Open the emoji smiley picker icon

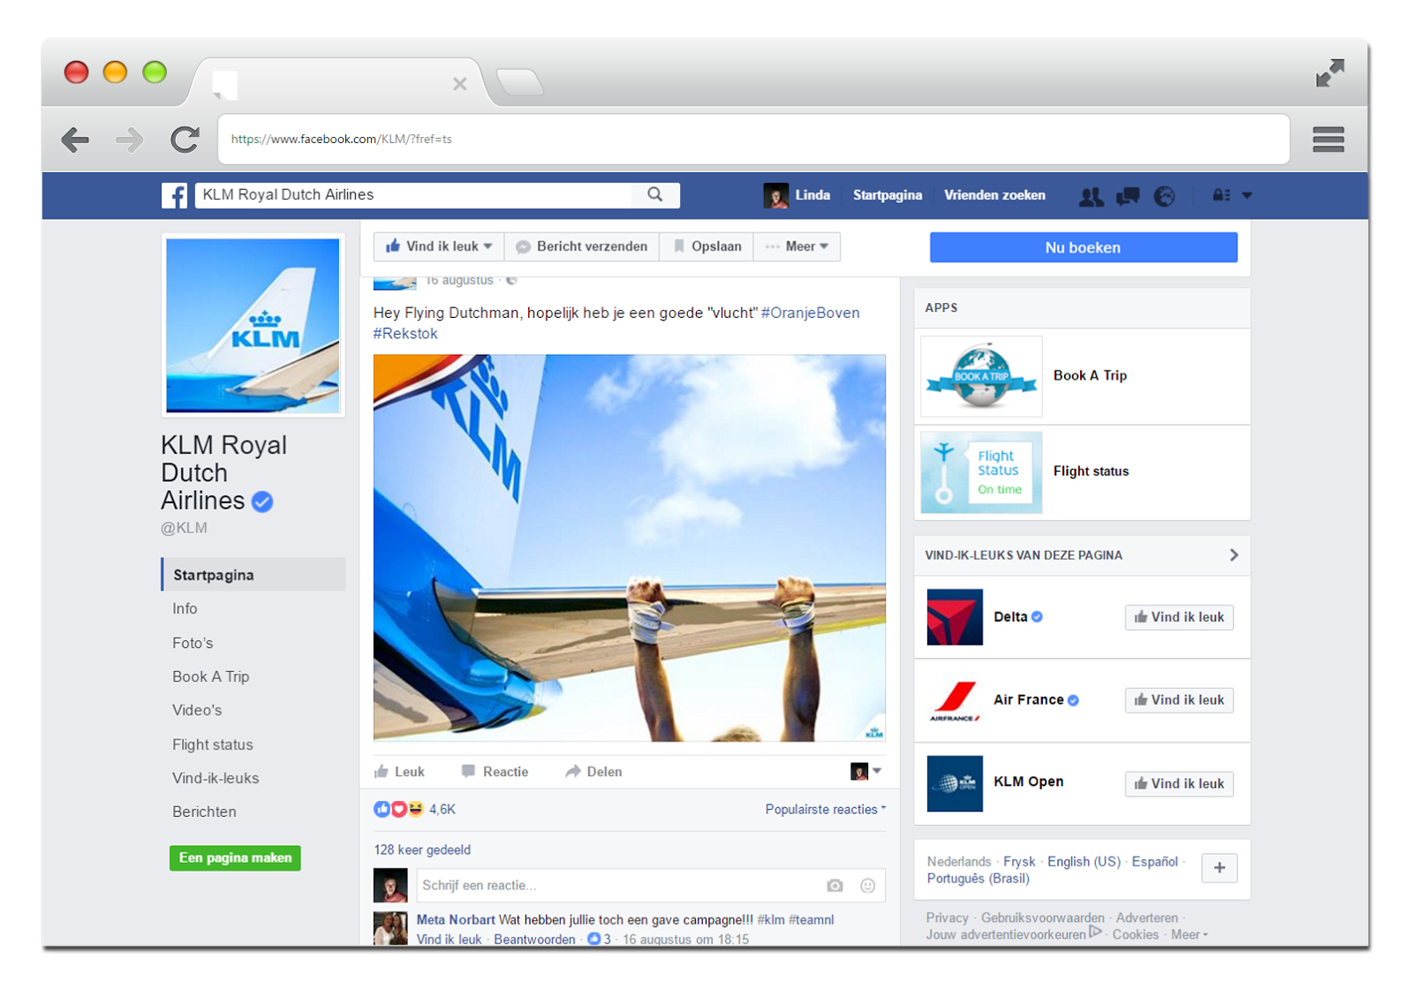click(x=868, y=885)
